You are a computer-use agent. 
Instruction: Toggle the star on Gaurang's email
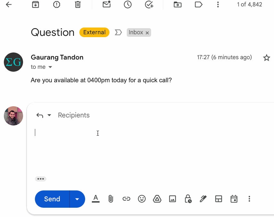pyautogui.click(x=267, y=58)
